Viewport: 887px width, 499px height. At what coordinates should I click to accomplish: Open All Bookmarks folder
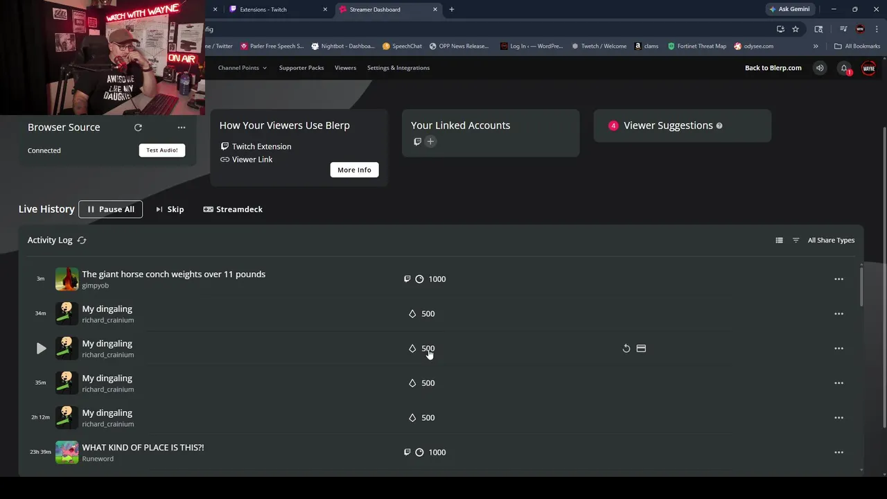coord(857,46)
